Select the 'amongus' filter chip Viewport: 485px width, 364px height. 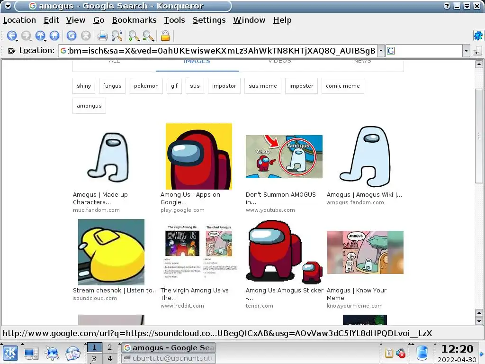tap(89, 106)
